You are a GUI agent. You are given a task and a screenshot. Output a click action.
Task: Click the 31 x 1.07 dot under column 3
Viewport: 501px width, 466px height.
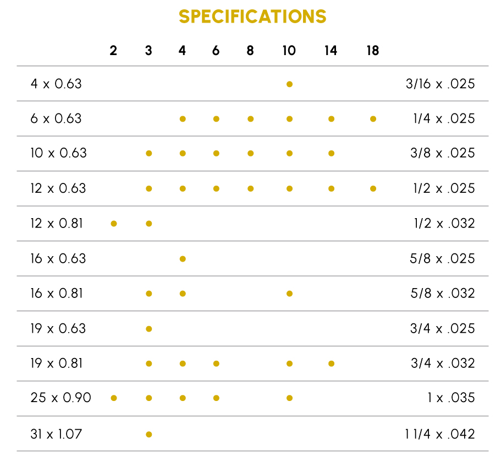[148, 435]
